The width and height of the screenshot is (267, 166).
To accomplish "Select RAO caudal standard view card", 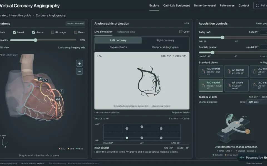I will pyautogui.click(x=211, y=85).
